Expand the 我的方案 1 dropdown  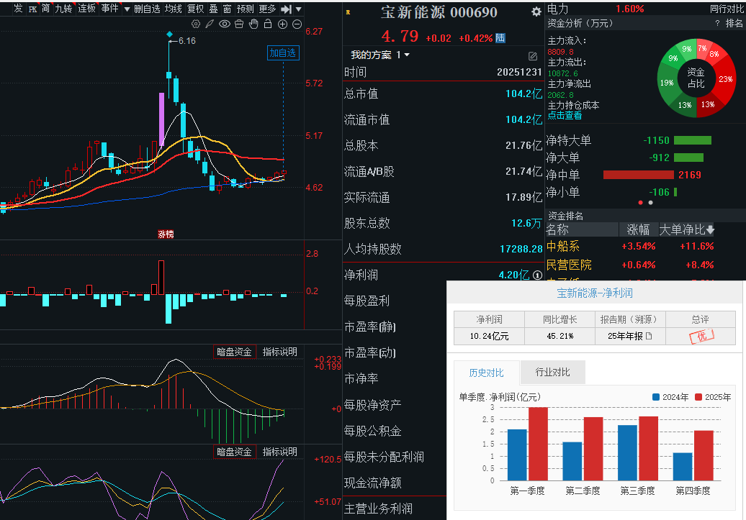(407, 55)
